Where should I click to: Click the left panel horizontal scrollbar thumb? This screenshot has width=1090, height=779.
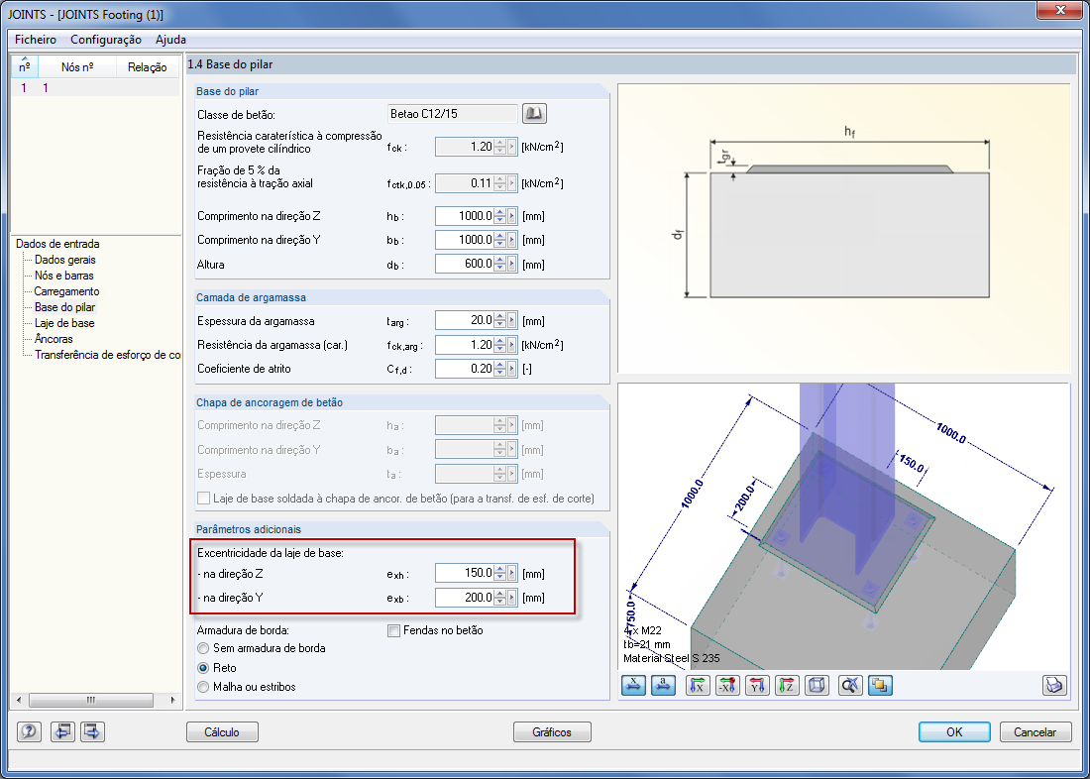tap(90, 701)
